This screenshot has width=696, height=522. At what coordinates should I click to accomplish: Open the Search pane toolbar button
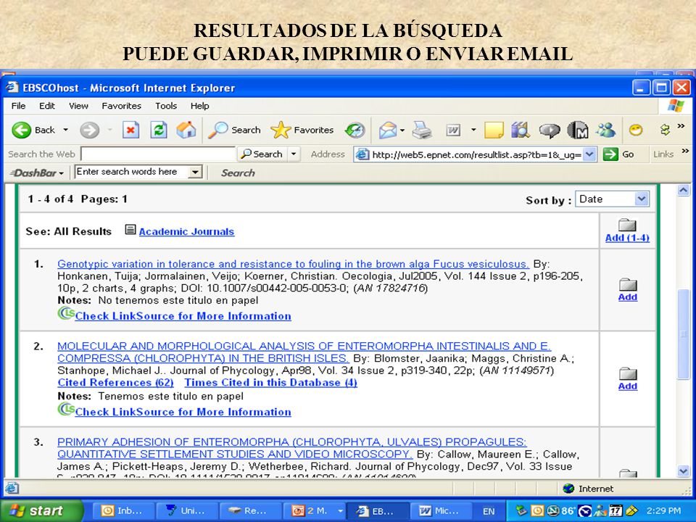pos(234,130)
